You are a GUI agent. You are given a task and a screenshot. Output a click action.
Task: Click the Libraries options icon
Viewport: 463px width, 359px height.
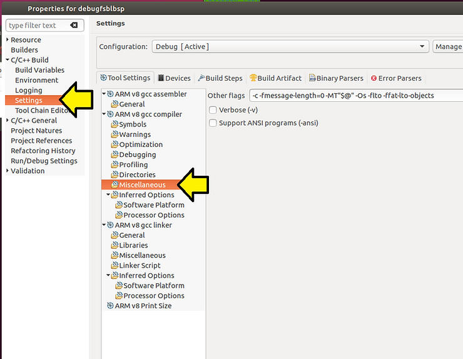pyautogui.click(x=114, y=245)
